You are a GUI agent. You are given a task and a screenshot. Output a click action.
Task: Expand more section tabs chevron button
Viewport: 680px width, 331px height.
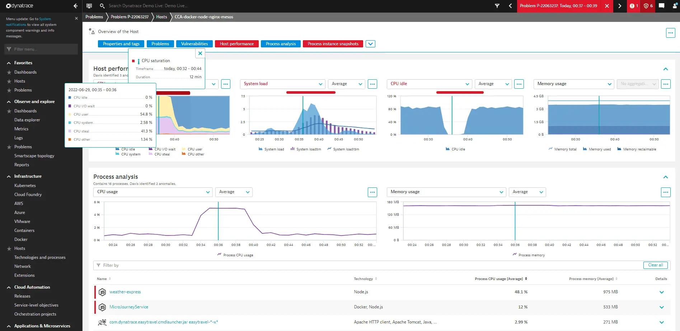(x=370, y=44)
